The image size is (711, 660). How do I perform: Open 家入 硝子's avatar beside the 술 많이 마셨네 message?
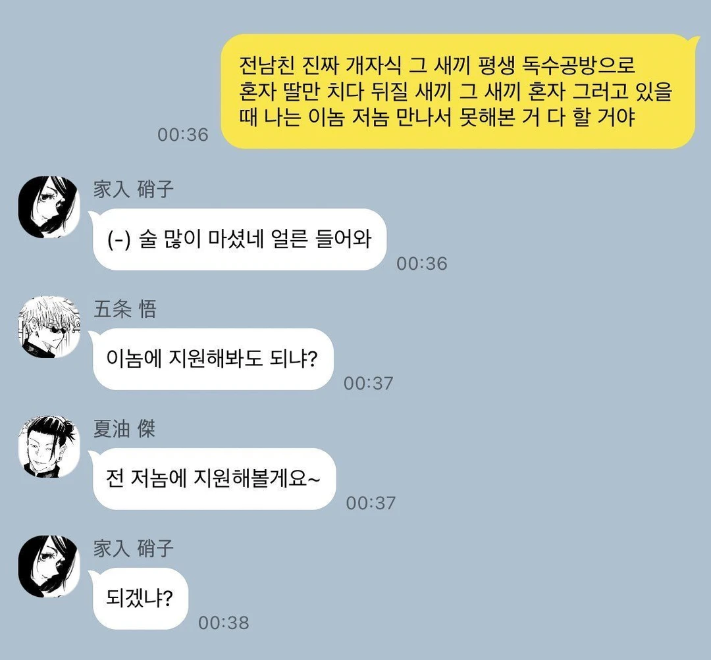(49, 207)
